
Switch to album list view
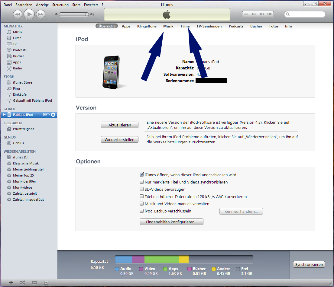point(254,14)
